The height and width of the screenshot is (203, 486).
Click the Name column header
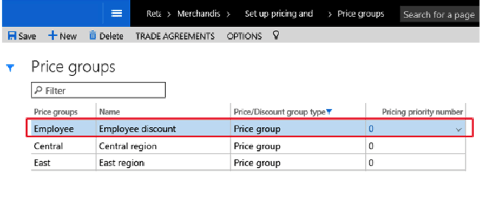109,112
